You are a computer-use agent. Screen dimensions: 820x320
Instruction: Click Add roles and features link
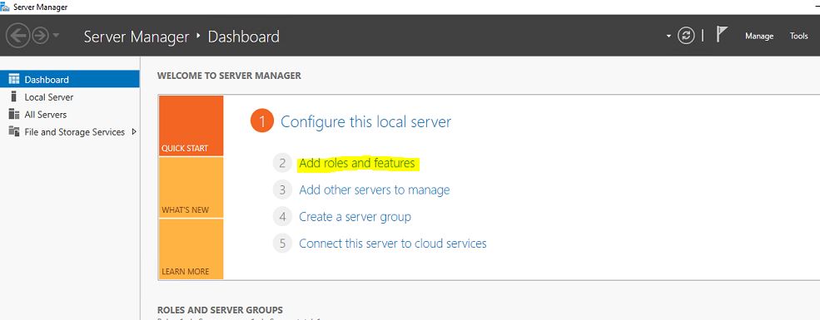coord(356,164)
